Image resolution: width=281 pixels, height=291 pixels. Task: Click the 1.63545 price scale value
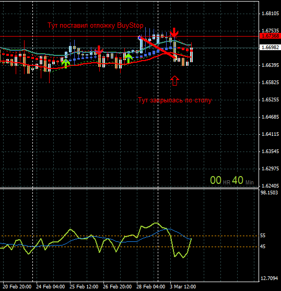[270, 152]
